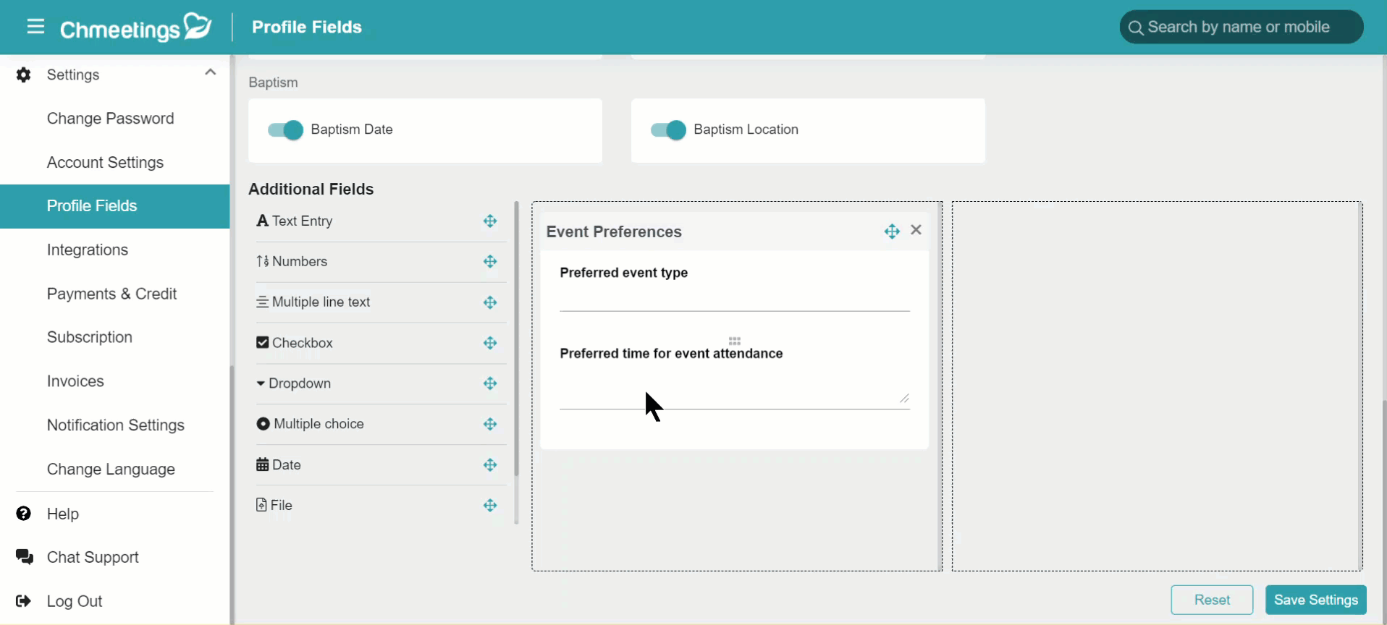Select Profile Fields menu item
This screenshot has width=1387, height=625.
(114, 206)
